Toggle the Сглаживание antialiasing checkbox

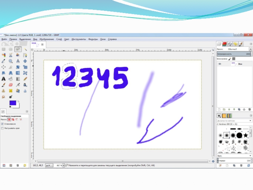click(2, 124)
